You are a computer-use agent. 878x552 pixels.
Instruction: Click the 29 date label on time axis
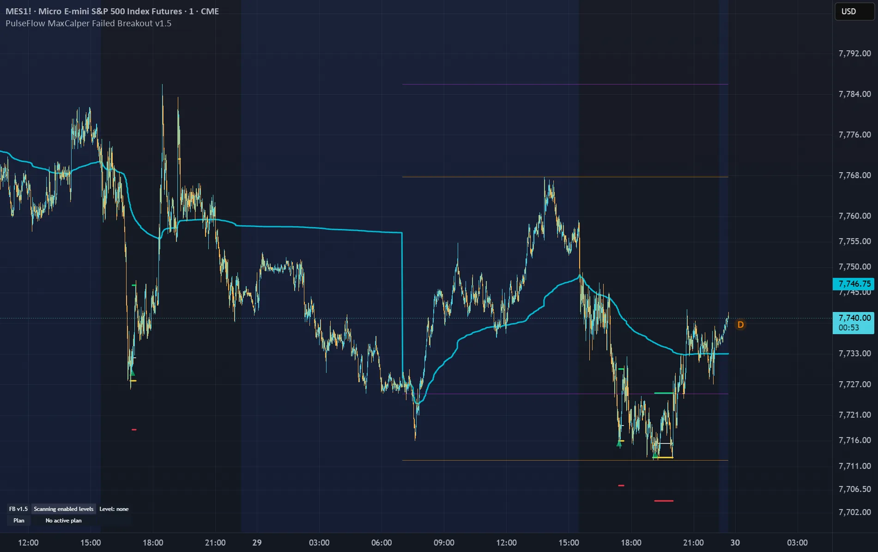257,543
